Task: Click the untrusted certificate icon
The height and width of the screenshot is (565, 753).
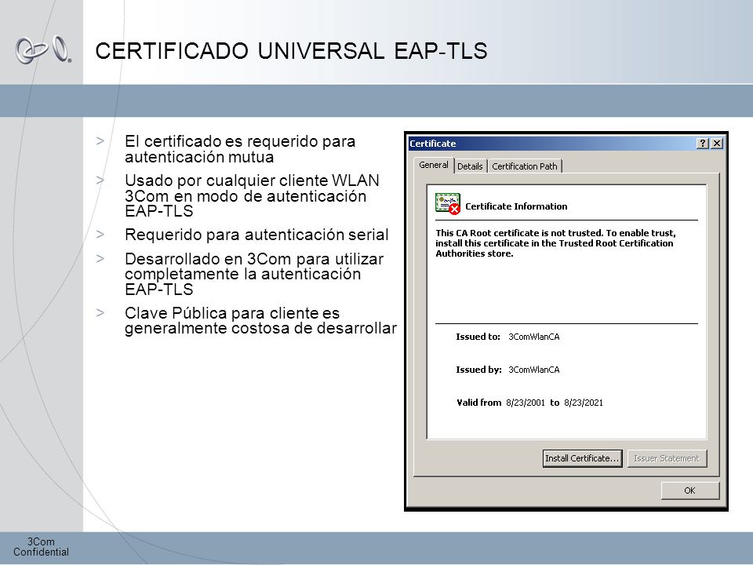Action: pos(448,204)
